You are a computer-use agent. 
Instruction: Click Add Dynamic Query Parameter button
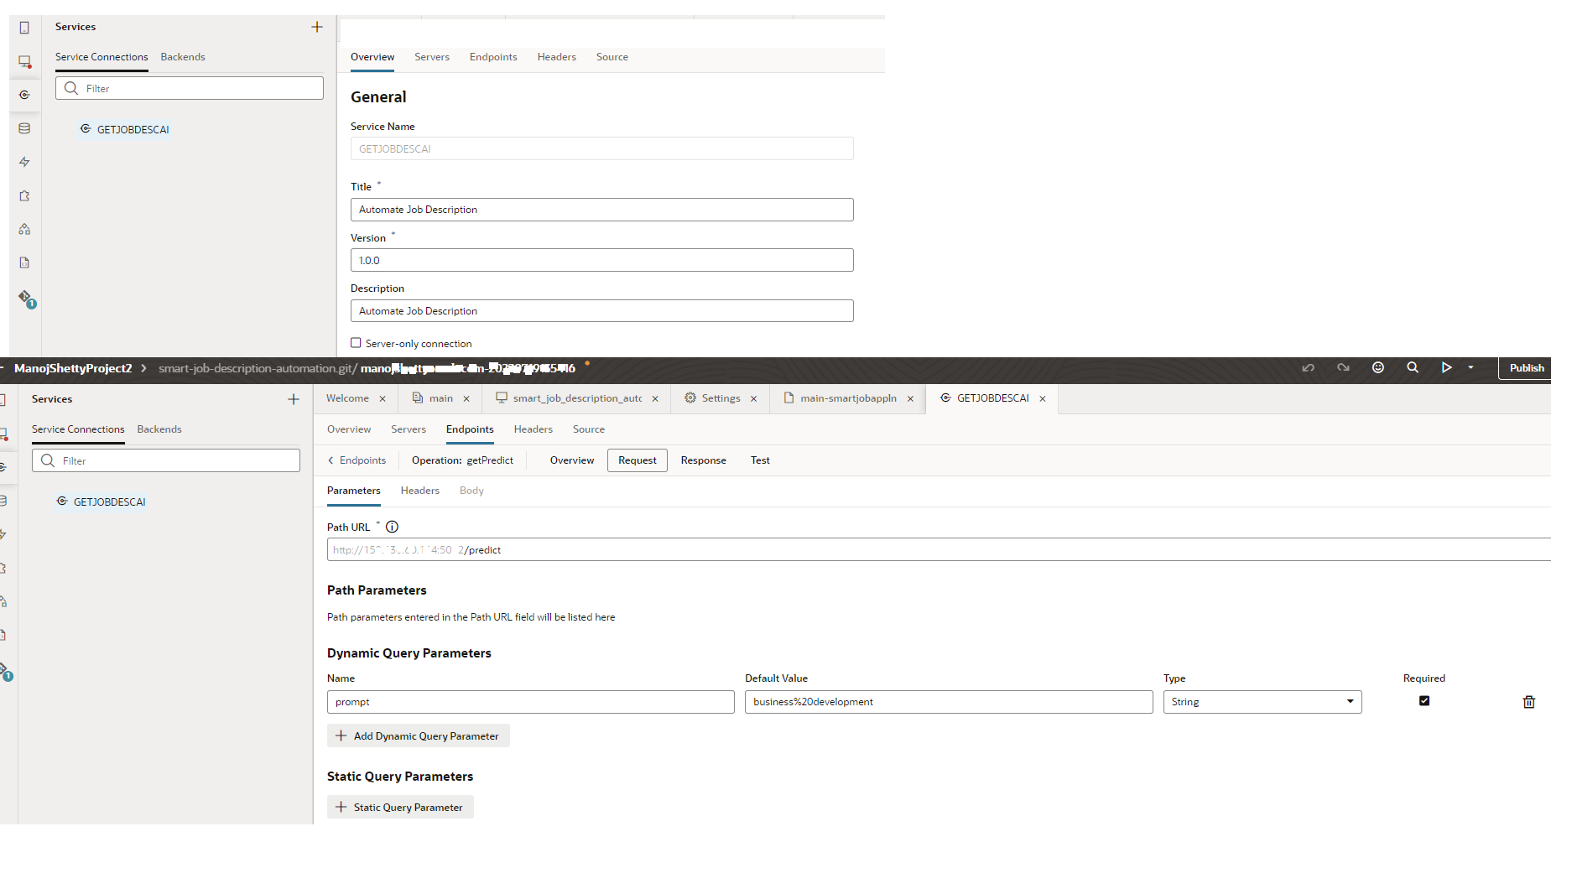pyautogui.click(x=418, y=736)
